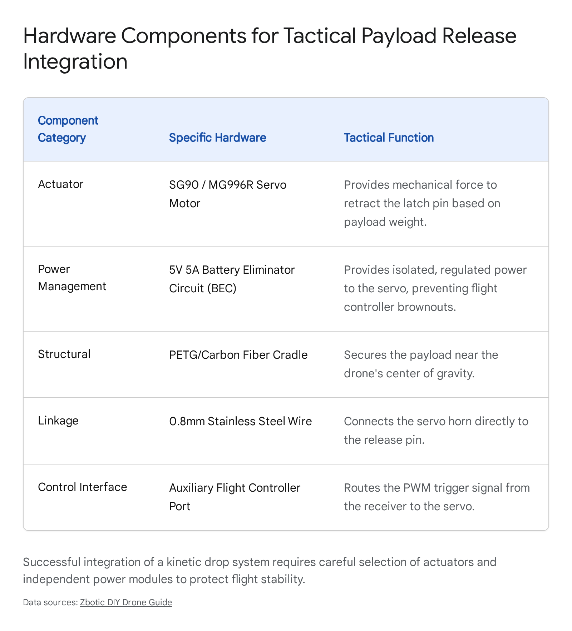The height and width of the screenshot is (631, 572).
Task: Select the Control Interface category cell
Action: [82, 487]
